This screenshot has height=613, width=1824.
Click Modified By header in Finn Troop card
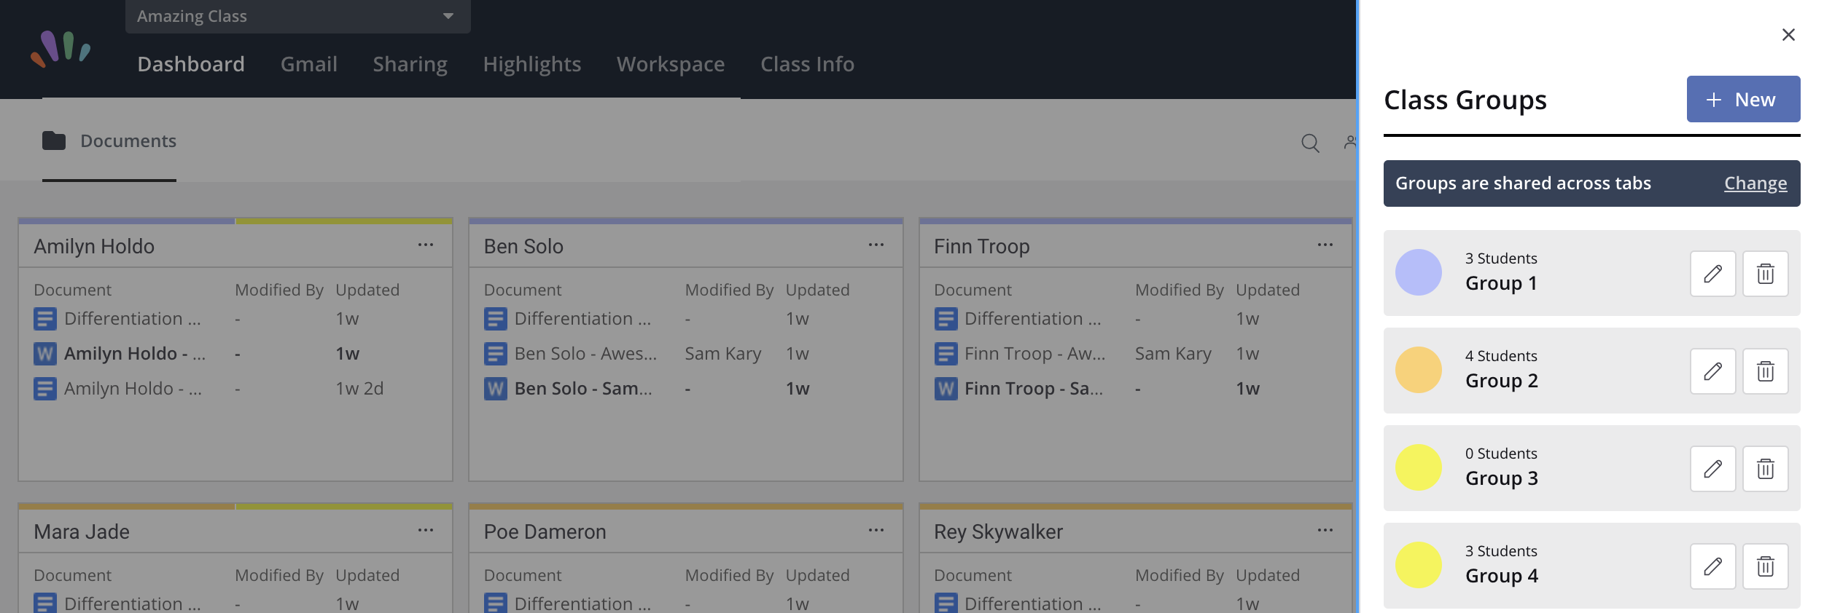pos(1179,290)
